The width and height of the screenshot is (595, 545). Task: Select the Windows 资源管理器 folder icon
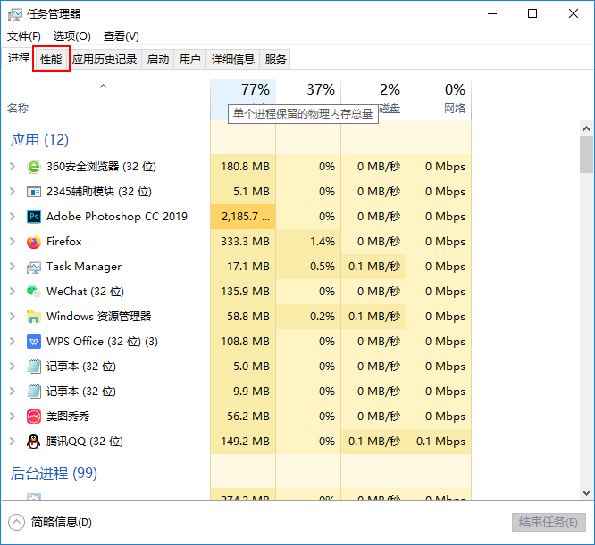pos(34,317)
